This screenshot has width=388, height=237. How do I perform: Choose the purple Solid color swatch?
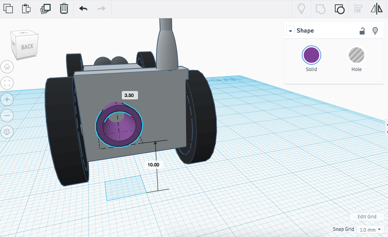click(x=311, y=55)
